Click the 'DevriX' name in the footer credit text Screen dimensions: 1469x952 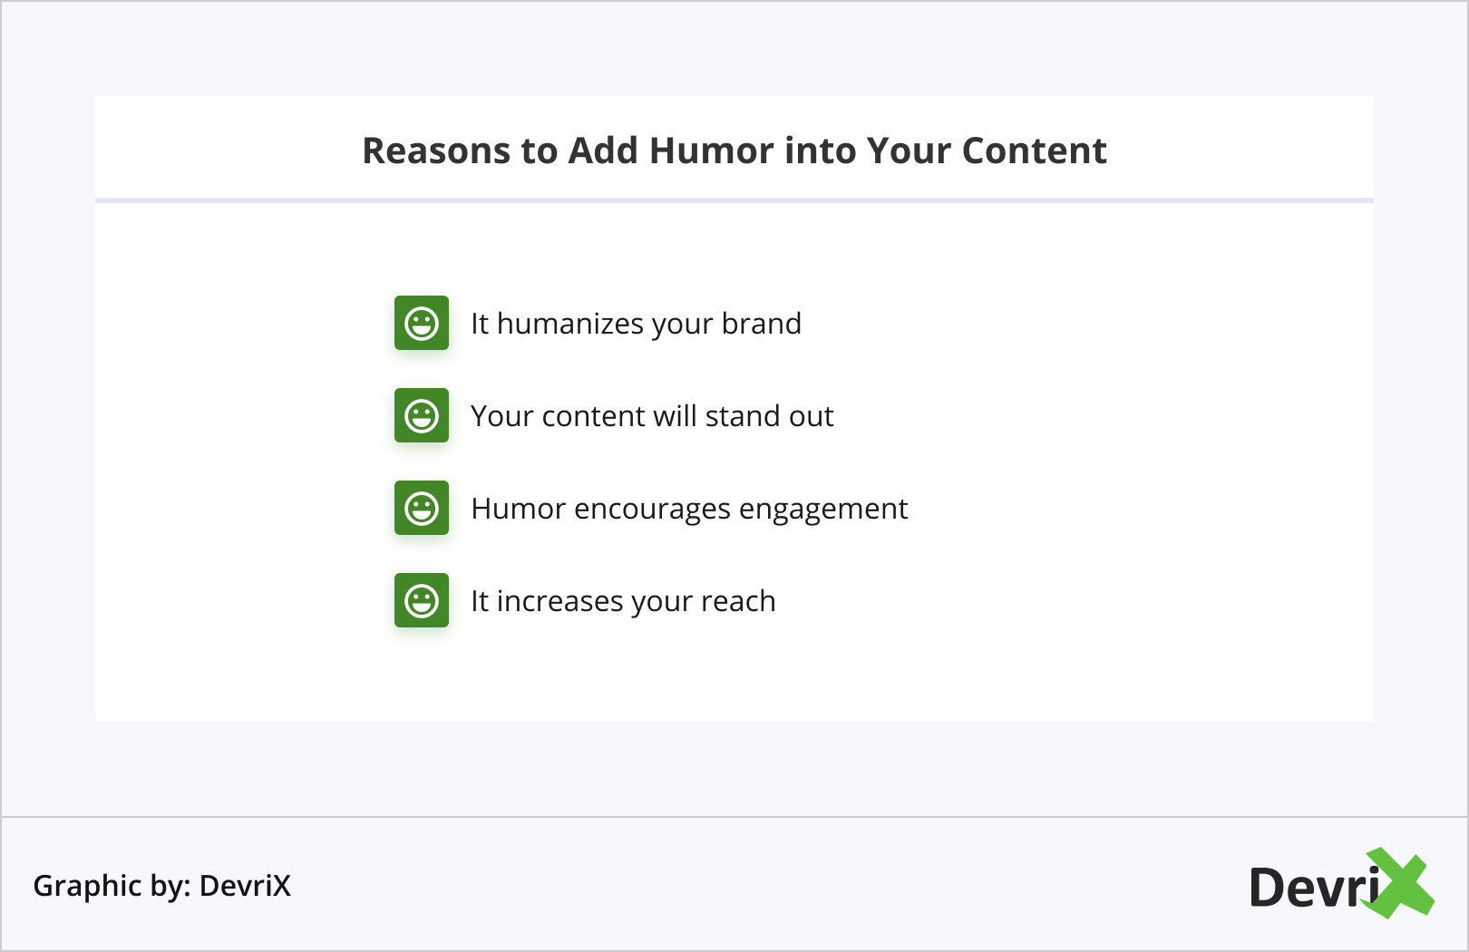click(x=245, y=886)
